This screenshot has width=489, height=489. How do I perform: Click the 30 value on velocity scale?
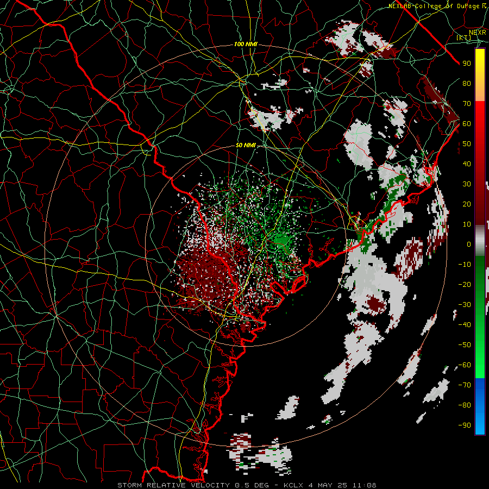467,184
